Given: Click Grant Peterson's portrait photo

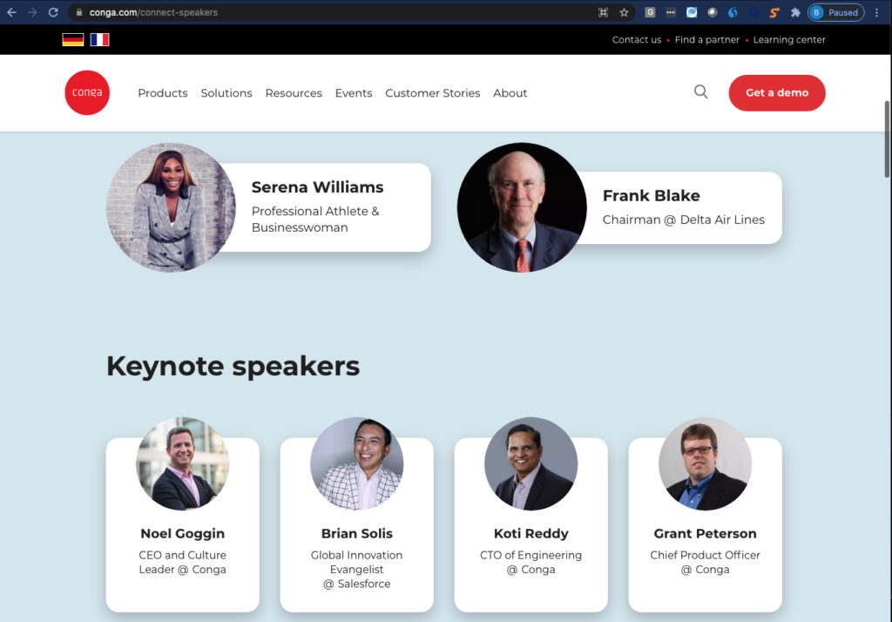Looking at the screenshot, I should (x=705, y=463).
